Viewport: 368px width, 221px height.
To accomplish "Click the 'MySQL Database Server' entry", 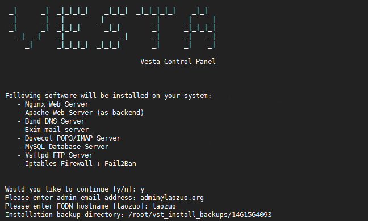I will pos(66,147).
